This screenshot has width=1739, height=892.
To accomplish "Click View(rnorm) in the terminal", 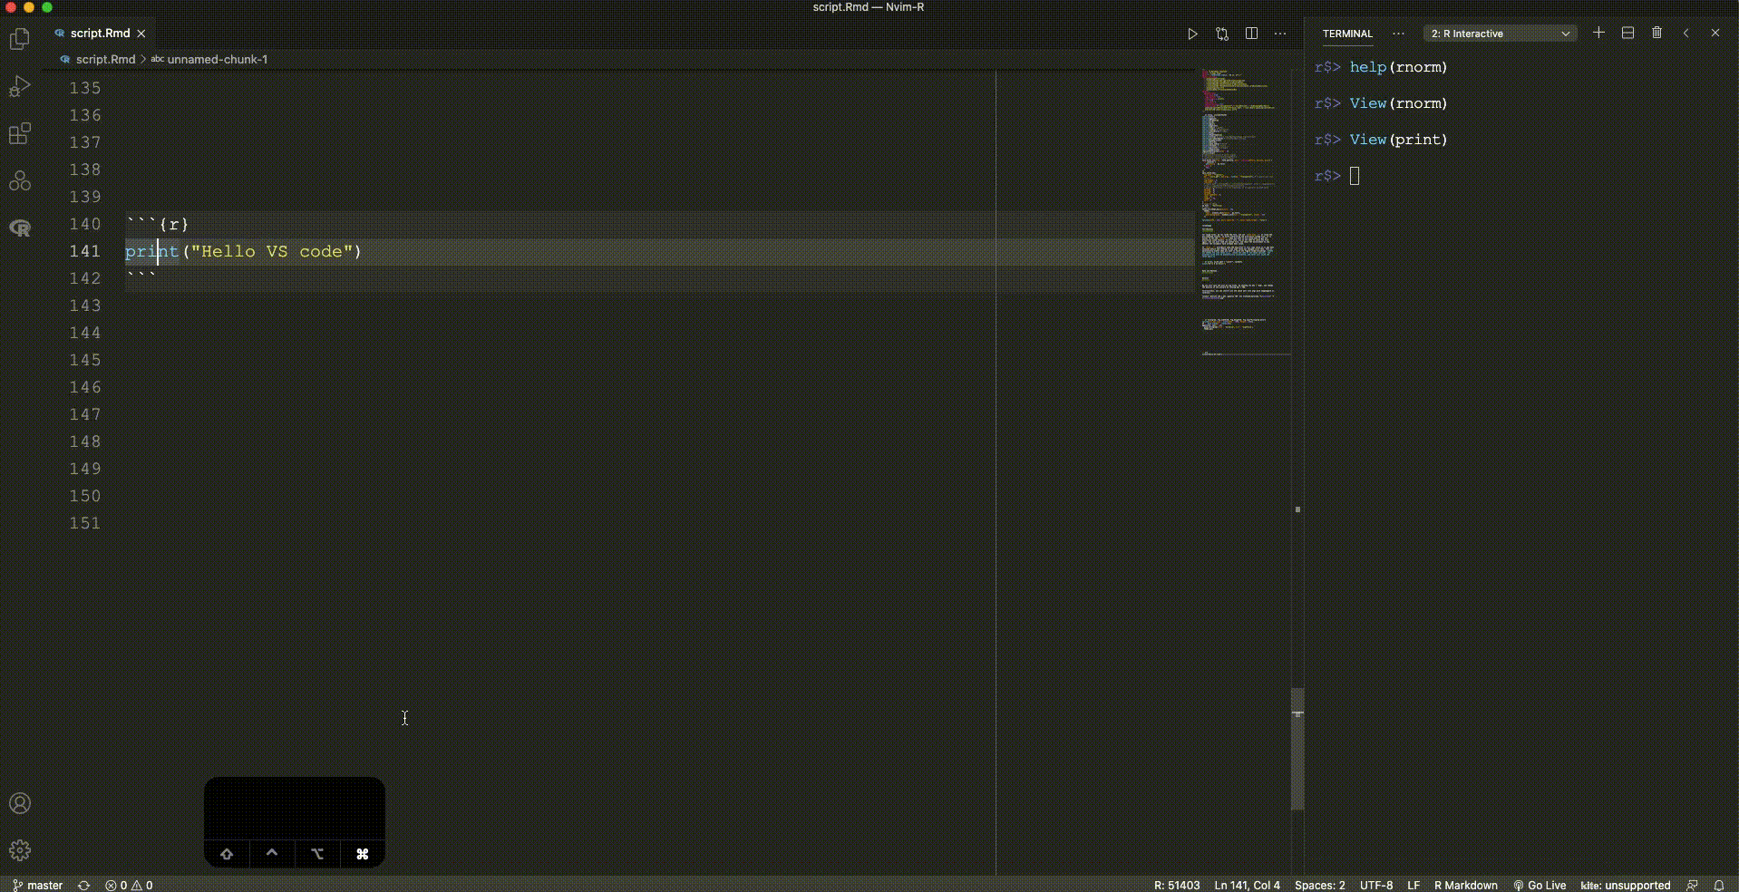I will pos(1398,103).
